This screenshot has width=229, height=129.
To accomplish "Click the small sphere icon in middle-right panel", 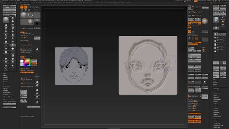I will [x=205, y=82].
